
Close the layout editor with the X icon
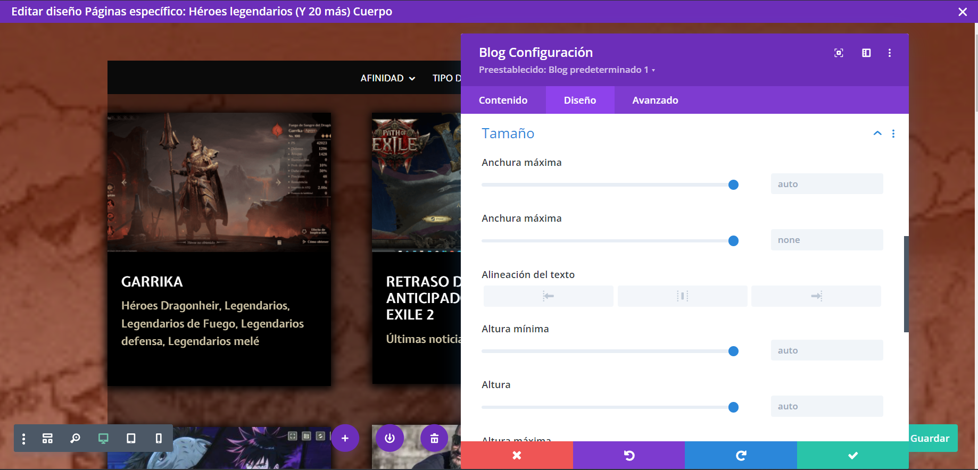963,12
